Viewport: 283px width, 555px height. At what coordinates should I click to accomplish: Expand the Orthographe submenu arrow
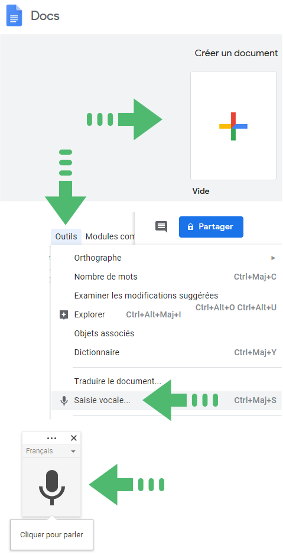274,258
